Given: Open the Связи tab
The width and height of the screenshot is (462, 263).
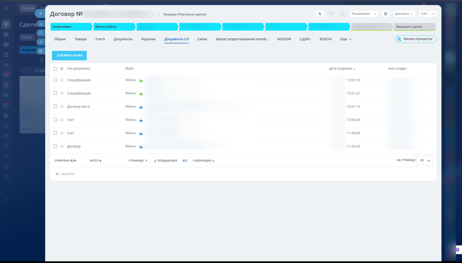Looking at the screenshot, I should point(202,39).
